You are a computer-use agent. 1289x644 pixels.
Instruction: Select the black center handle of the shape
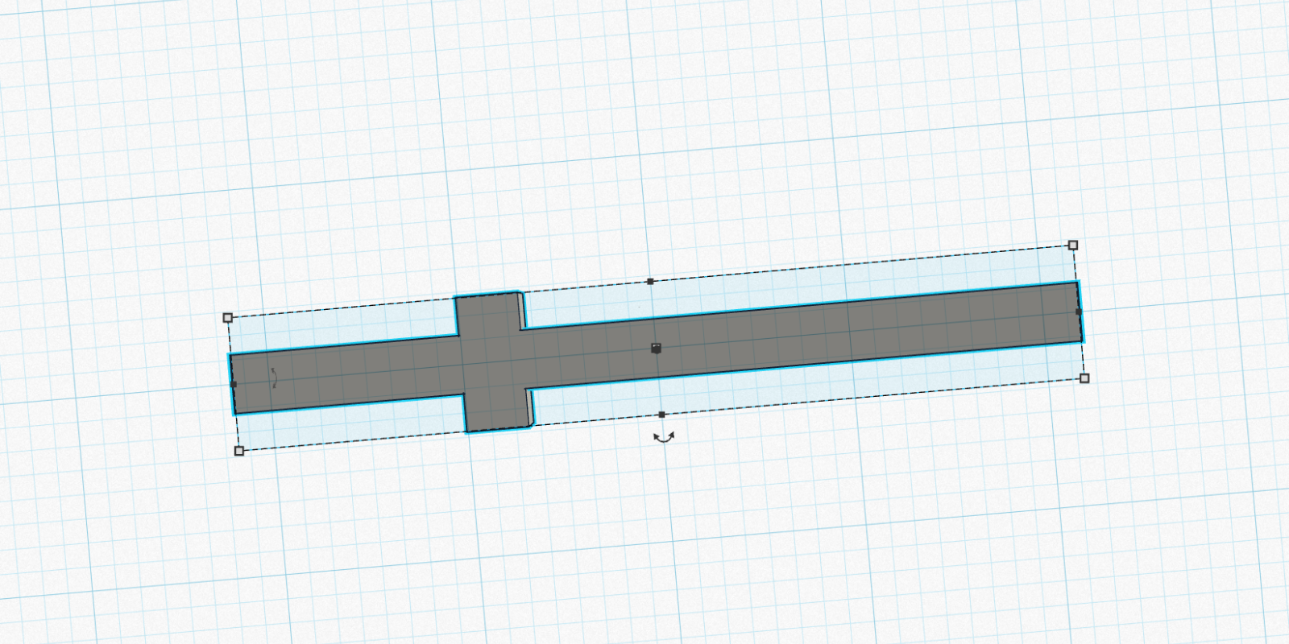point(656,348)
